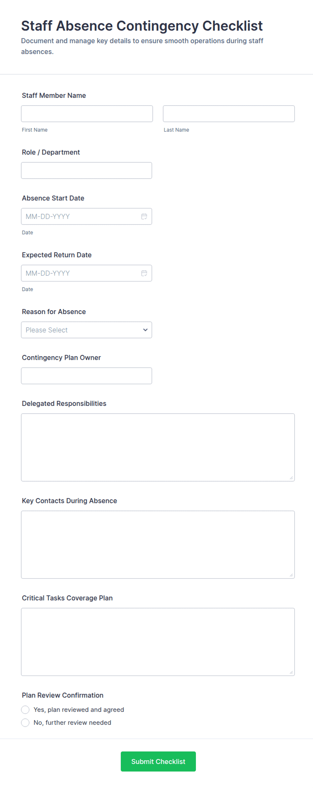Click inside Key Contacts During Absence area
Screen dimensions: 313x788
pyautogui.click(x=158, y=545)
